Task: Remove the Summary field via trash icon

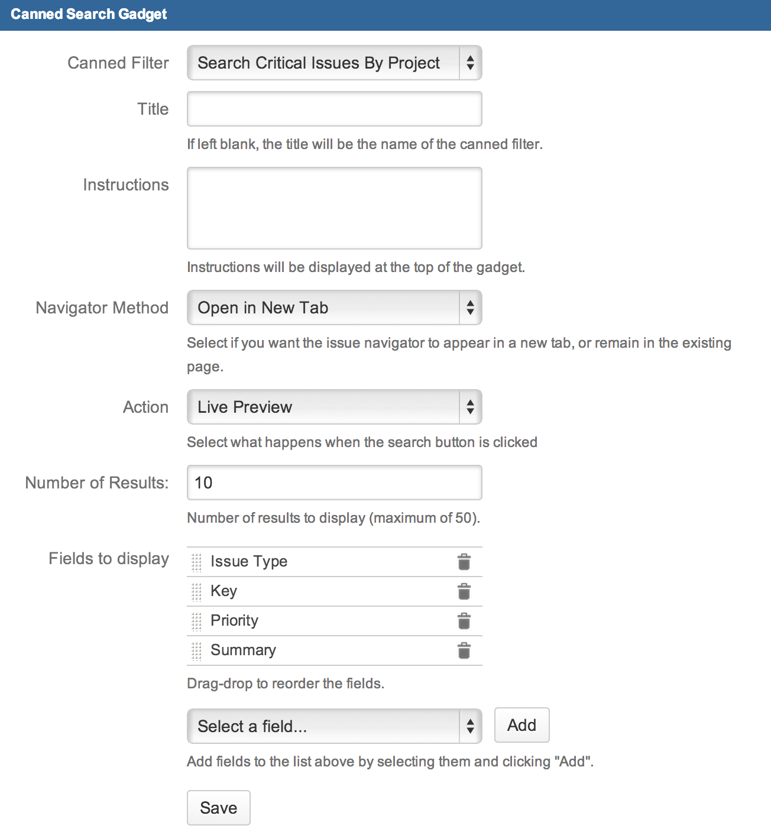Action: click(464, 650)
